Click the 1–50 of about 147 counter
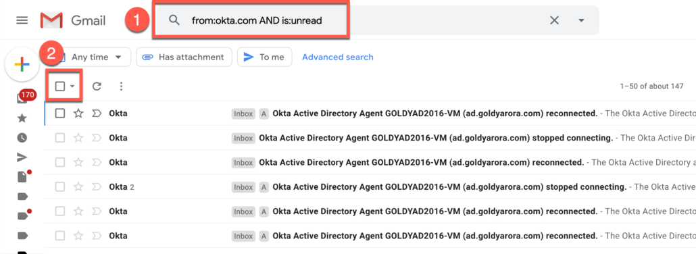 (x=651, y=86)
